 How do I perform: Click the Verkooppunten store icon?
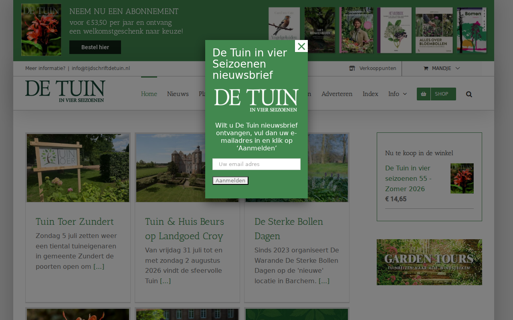click(352, 68)
